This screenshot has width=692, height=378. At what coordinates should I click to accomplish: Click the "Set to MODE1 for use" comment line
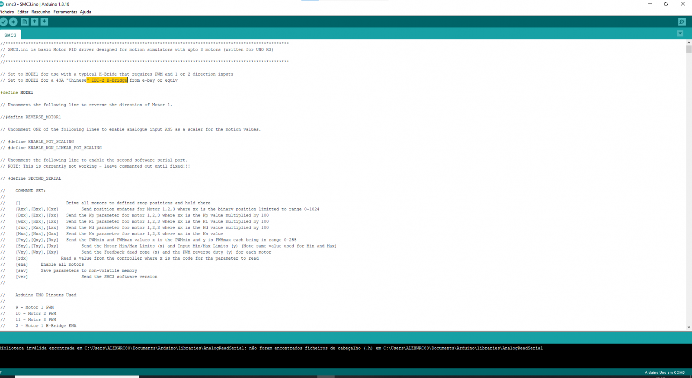[117, 74]
